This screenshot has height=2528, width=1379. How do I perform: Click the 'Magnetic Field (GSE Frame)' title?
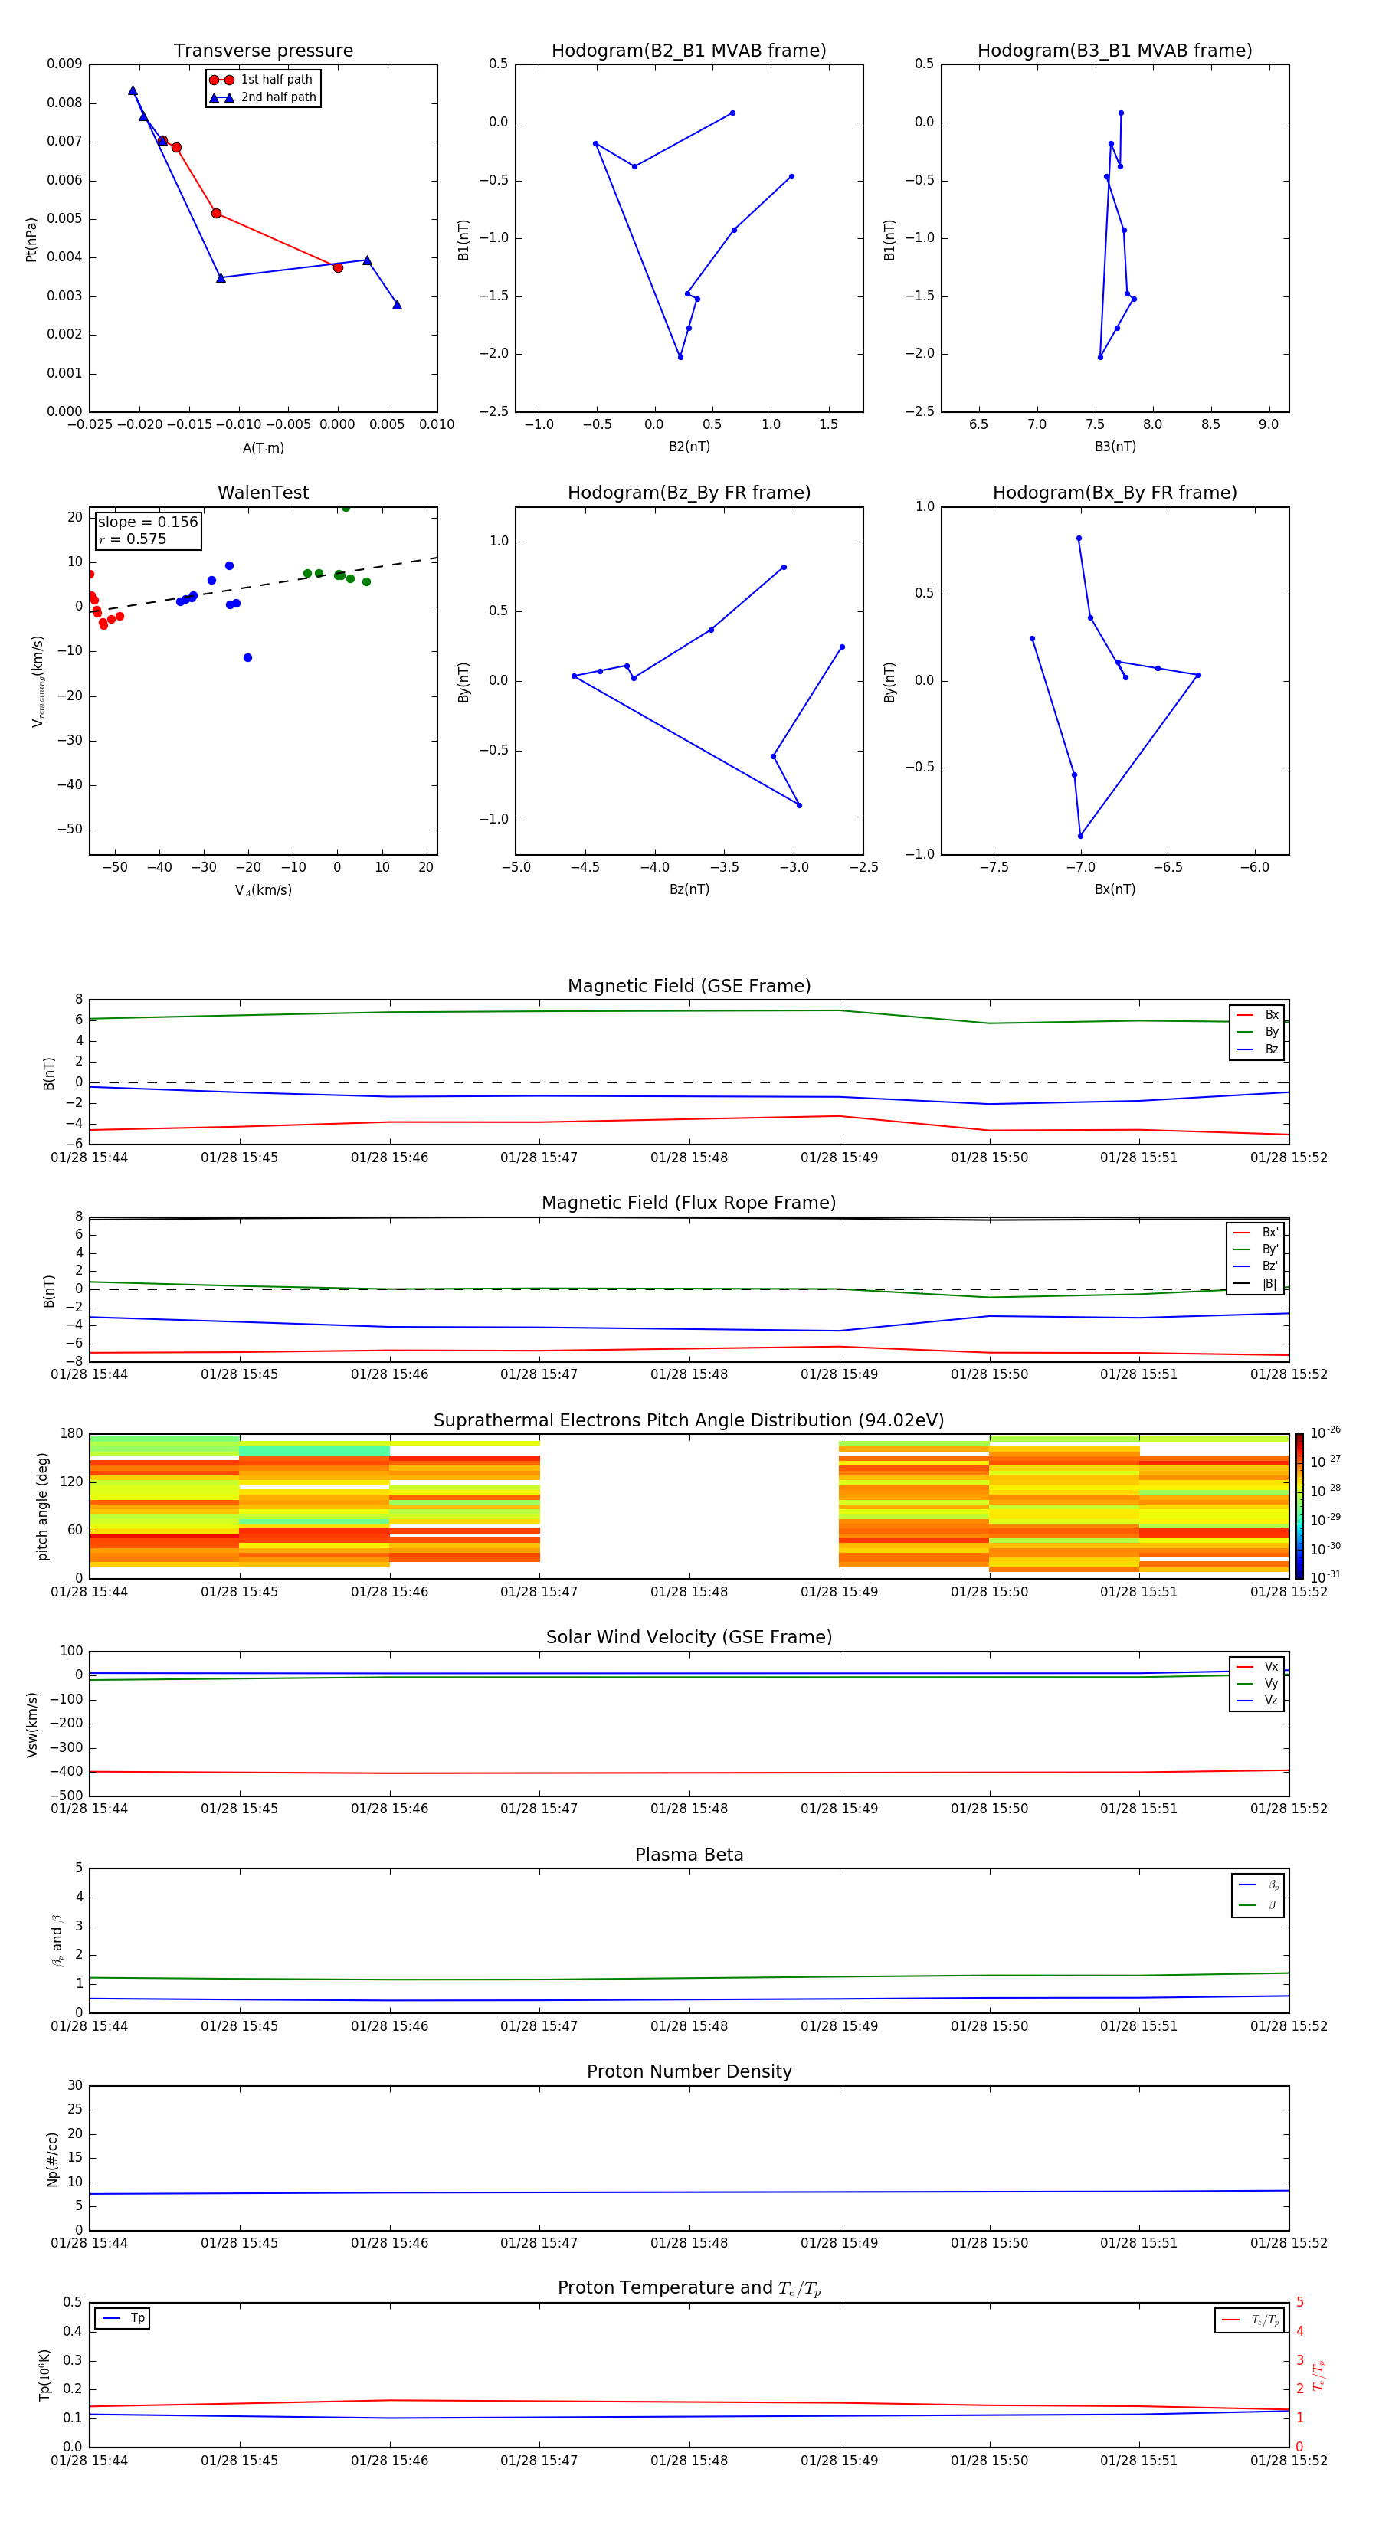coord(689,986)
